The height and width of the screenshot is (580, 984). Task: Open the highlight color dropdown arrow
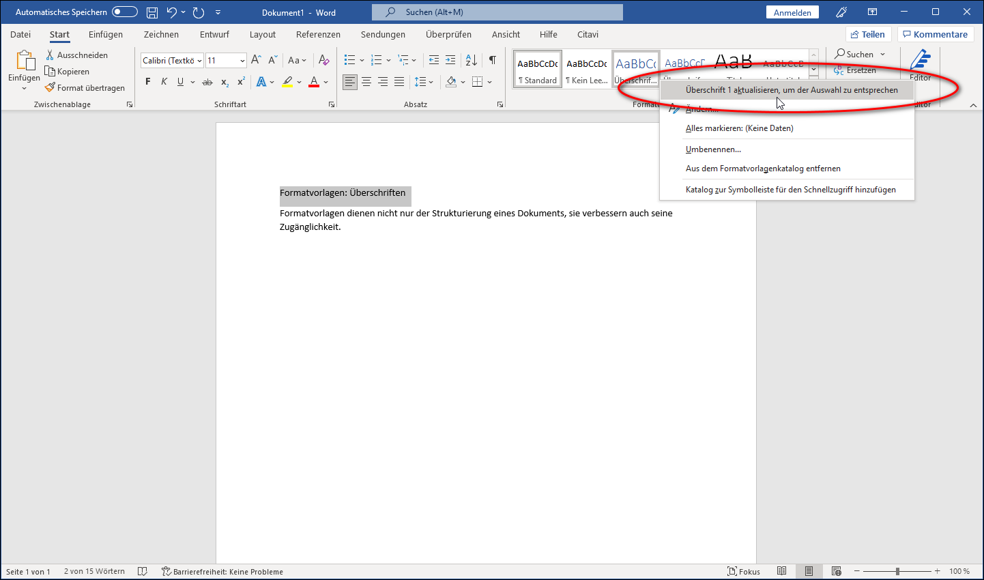click(299, 82)
